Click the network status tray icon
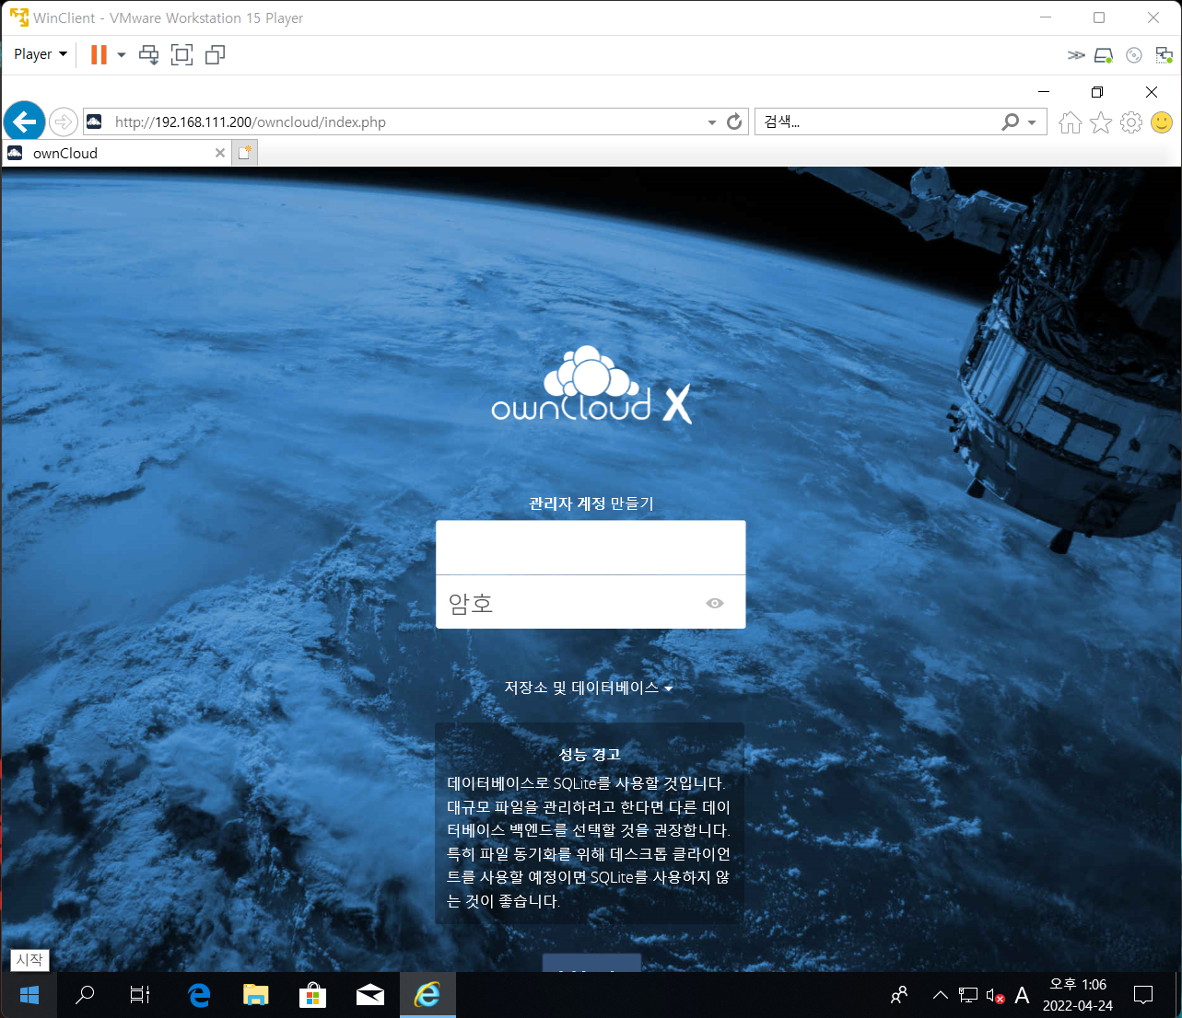This screenshot has height=1018, width=1182. point(968,995)
